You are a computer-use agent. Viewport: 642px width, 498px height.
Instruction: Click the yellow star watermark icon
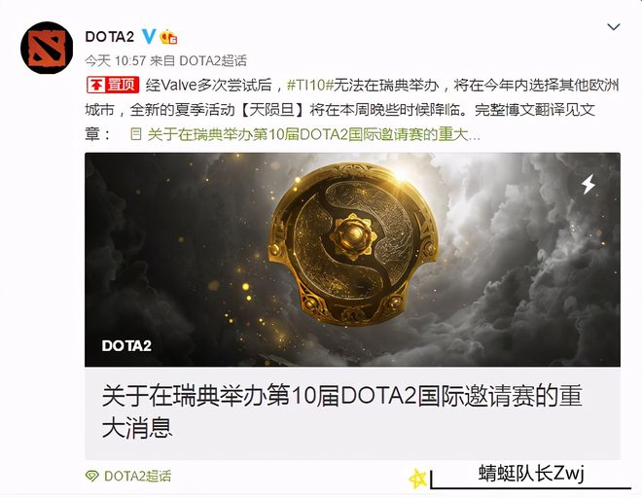(417, 479)
